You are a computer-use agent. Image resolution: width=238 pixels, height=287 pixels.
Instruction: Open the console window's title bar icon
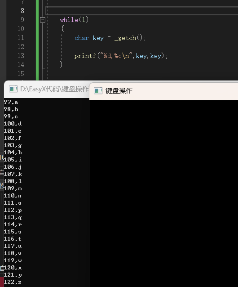click(x=13, y=89)
